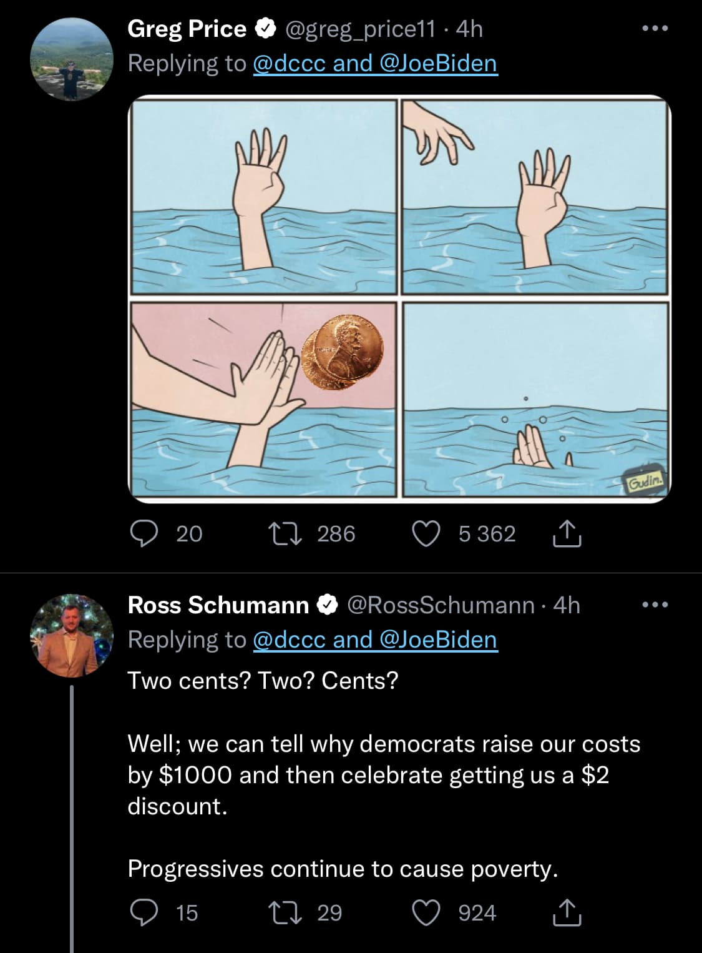
Task: Open more options on Ross Schumann's tweet
Action: pos(655,605)
